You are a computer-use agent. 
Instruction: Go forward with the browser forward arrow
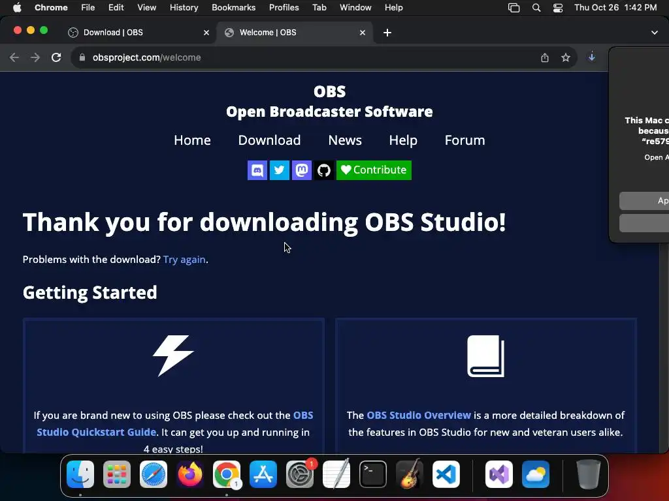pyautogui.click(x=35, y=57)
